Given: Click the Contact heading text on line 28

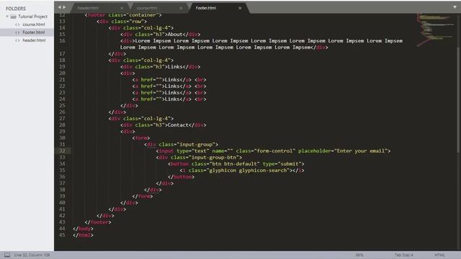Looking at the screenshot, I should [x=178, y=124].
